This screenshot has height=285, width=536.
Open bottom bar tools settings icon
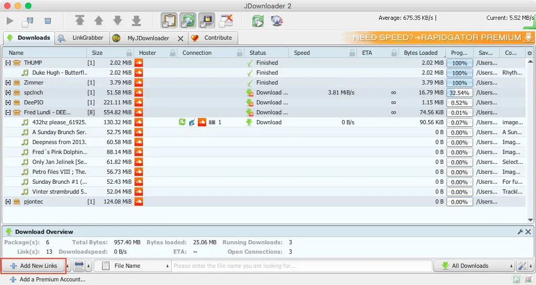tap(522, 266)
